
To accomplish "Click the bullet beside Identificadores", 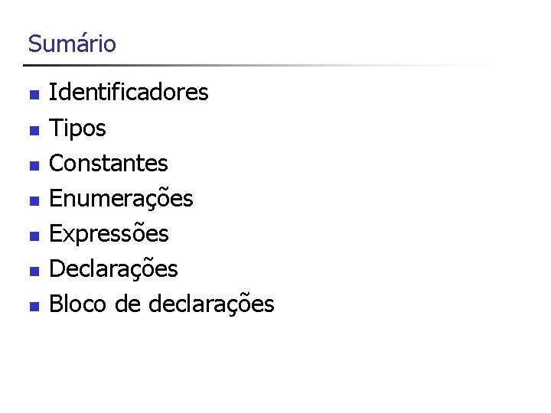I will point(34,96).
